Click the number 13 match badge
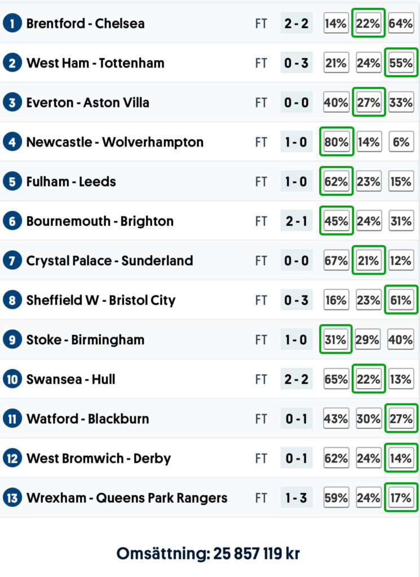 [x=12, y=498]
